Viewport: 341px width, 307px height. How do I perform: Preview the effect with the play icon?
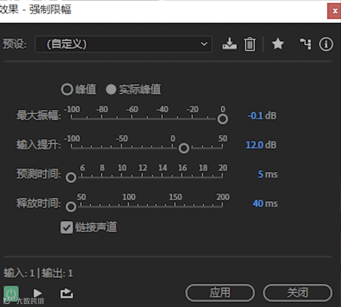37,293
